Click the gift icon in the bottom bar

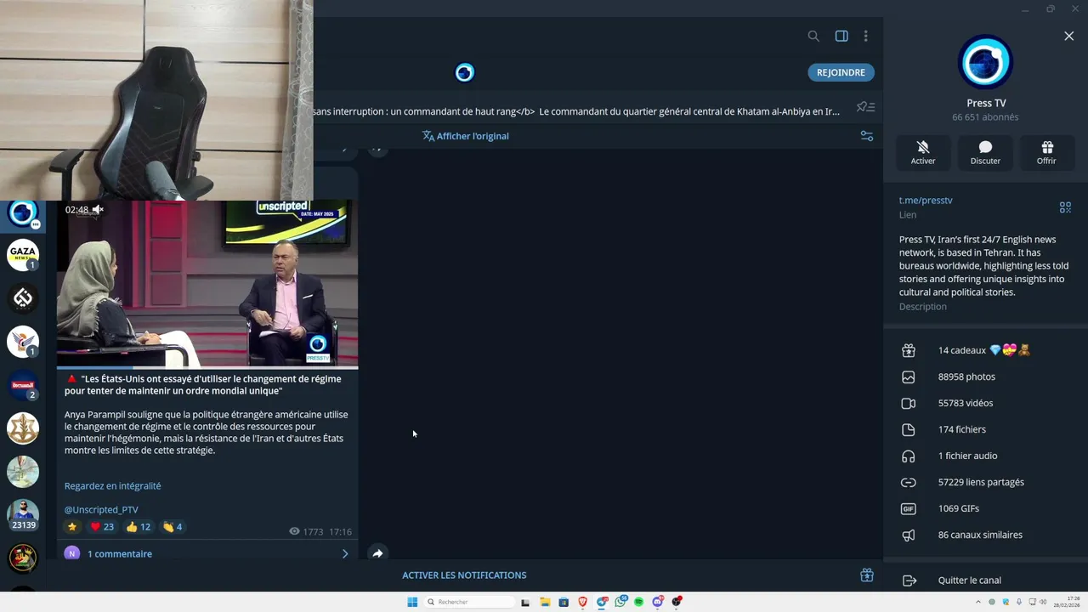click(x=867, y=575)
